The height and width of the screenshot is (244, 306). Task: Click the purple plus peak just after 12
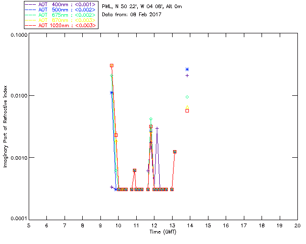[157, 128]
